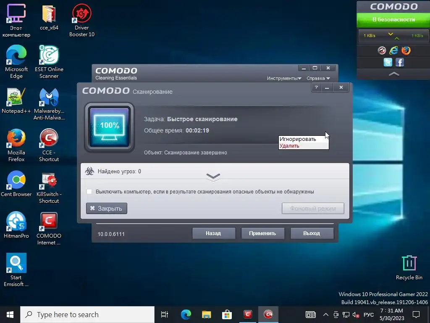Screen dimensions: 430x323
Task: Click the Выход button
Action: tap(312, 233)
